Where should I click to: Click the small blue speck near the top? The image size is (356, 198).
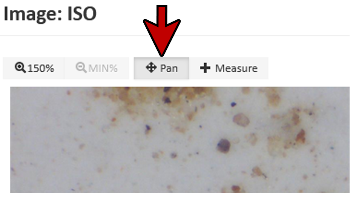click(x=233, y=104)
